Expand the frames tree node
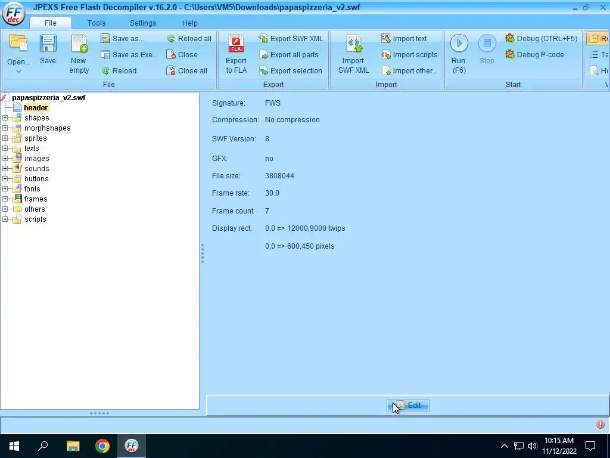The height and width of the screenshot is (458, 610). click(x=5, y=199)
